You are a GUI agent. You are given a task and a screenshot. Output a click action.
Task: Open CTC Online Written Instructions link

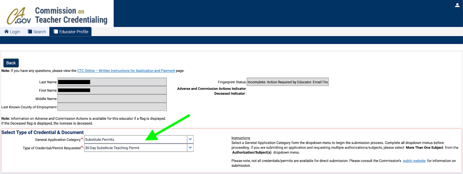[x=126, y=71]
